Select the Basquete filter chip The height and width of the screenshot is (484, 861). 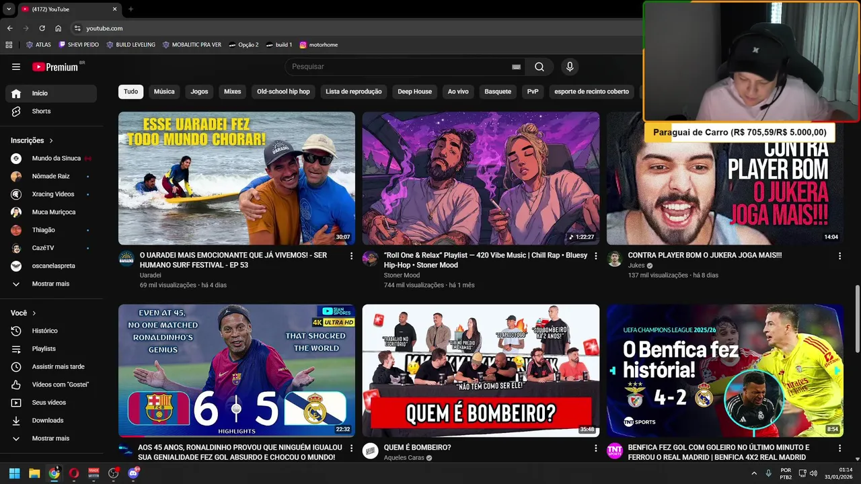tap(498, 91)
